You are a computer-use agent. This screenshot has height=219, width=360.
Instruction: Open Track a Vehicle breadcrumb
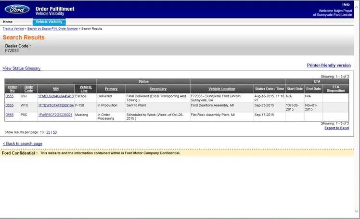pos(13,29)
